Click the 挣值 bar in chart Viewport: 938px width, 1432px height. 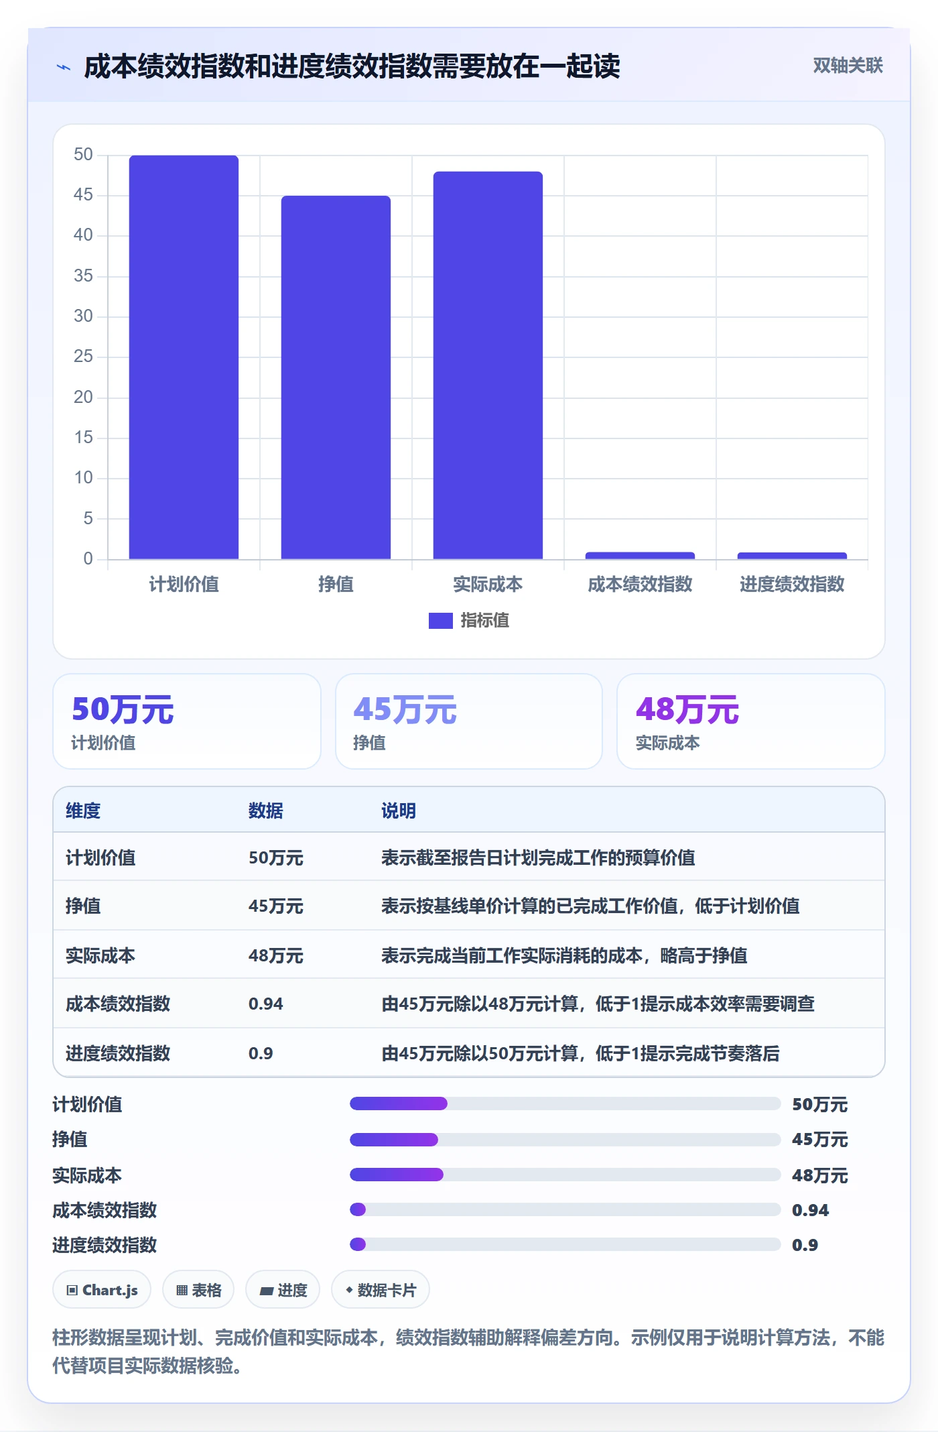click(x=336, y=377)
